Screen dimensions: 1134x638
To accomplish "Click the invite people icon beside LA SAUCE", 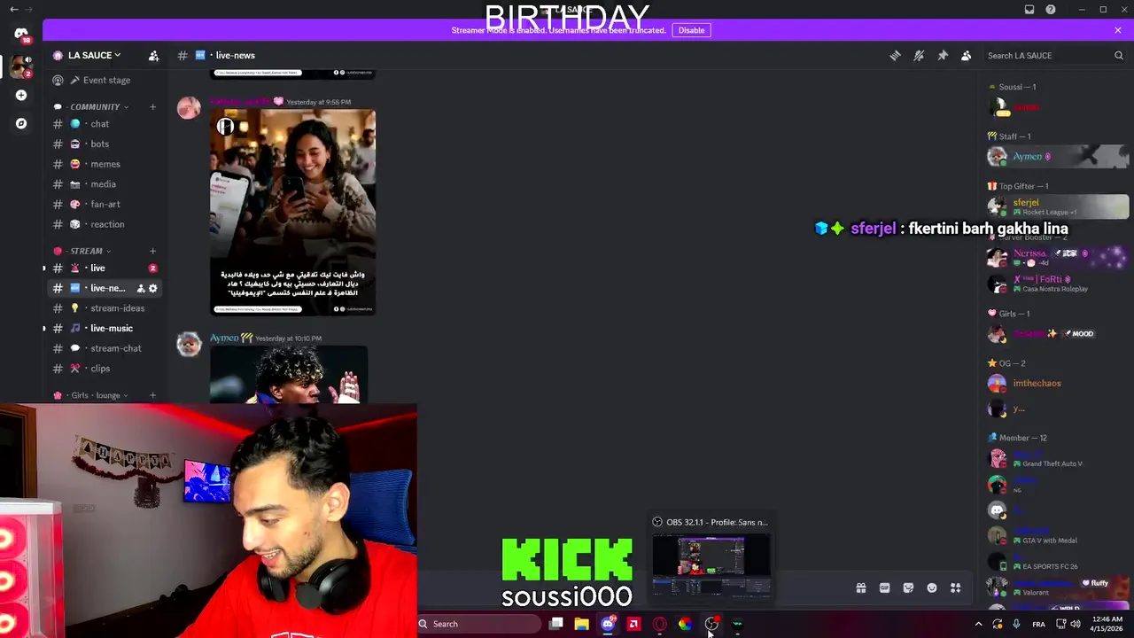I will [x=153, y=56].
